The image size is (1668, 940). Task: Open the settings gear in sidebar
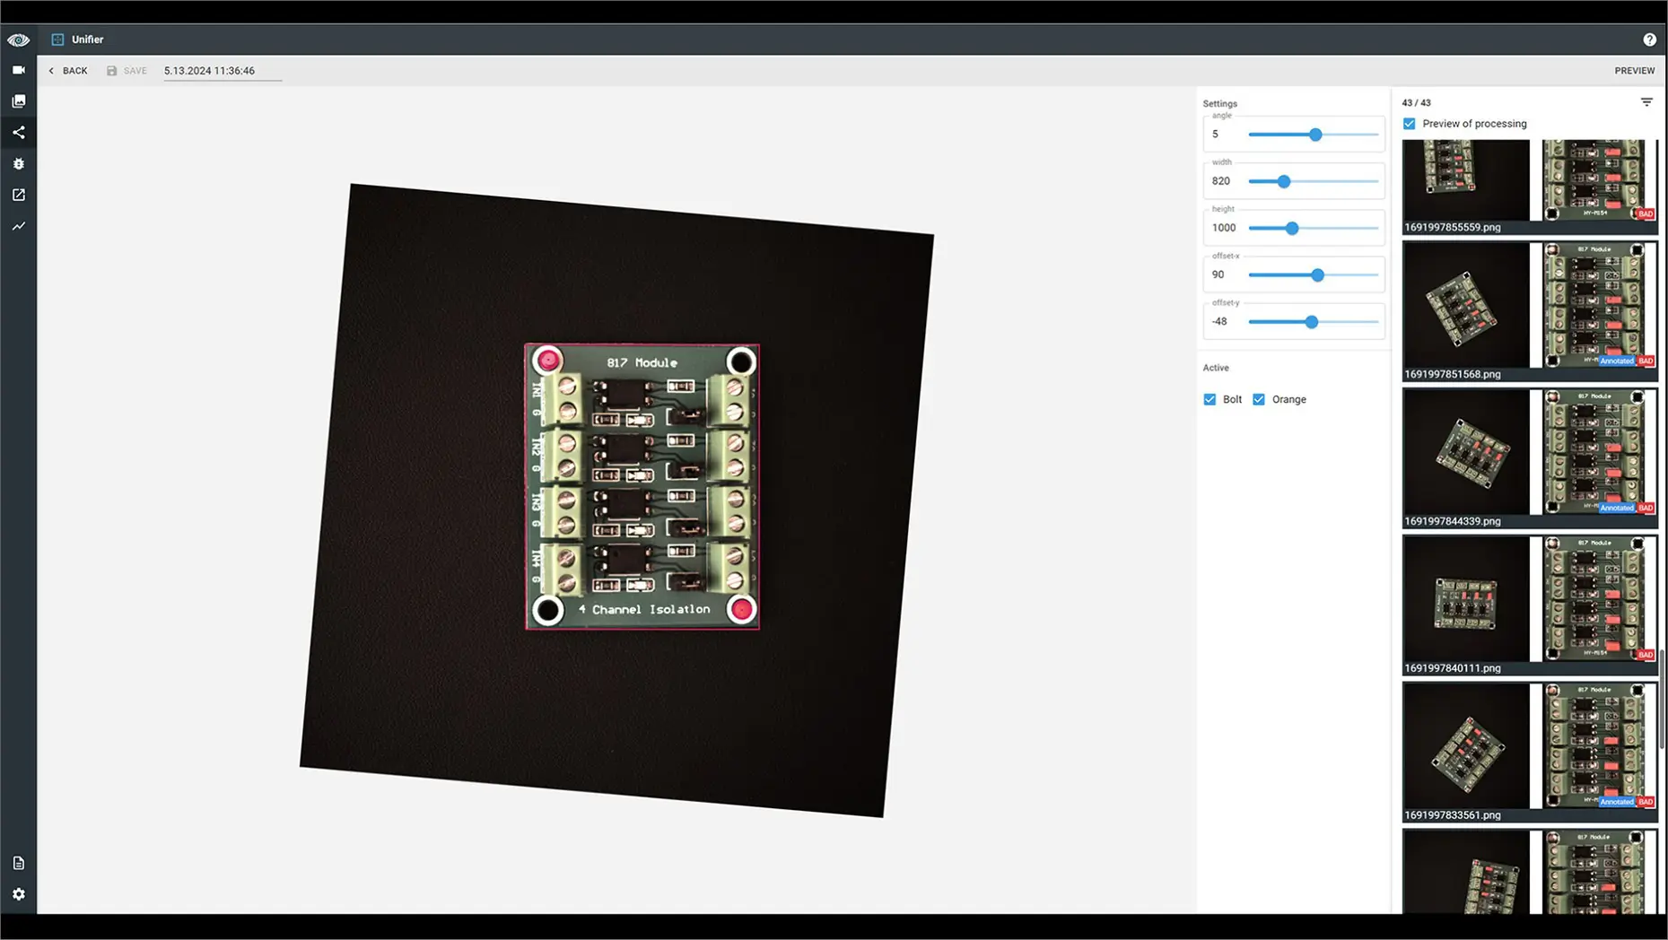(18, 894)
